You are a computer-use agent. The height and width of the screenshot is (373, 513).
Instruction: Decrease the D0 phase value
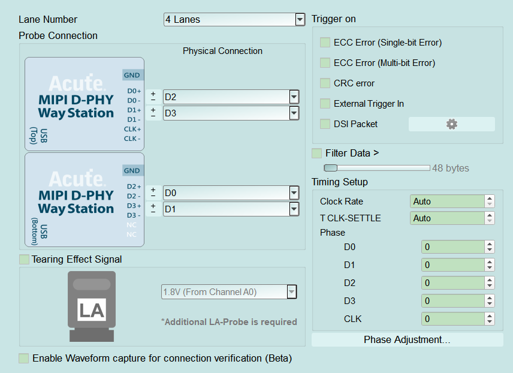pyautogui.click(x=490, y=250)
